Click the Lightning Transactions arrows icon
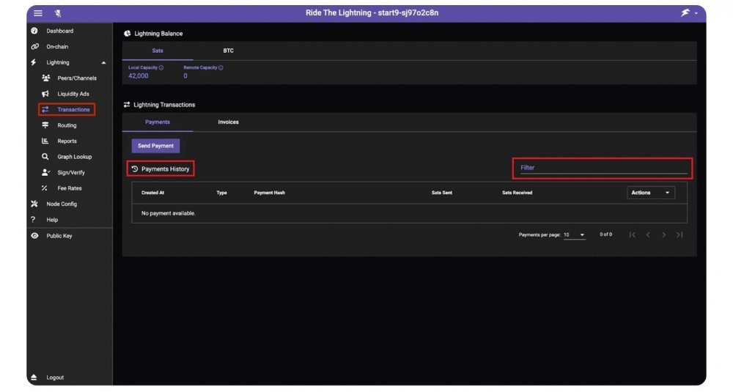 coord(127,105)
